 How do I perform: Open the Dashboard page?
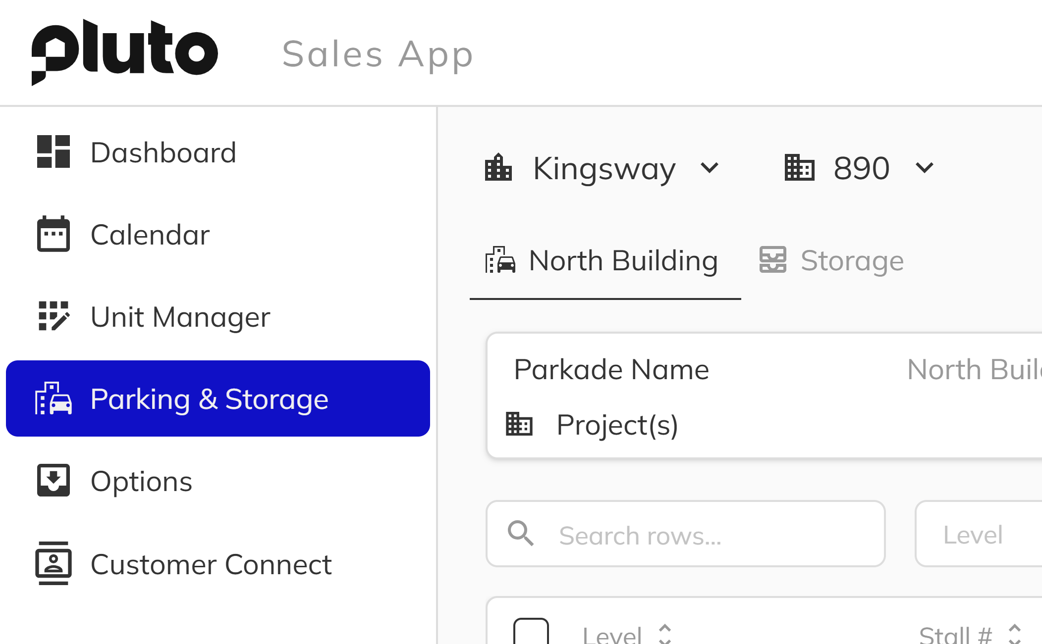164,152
